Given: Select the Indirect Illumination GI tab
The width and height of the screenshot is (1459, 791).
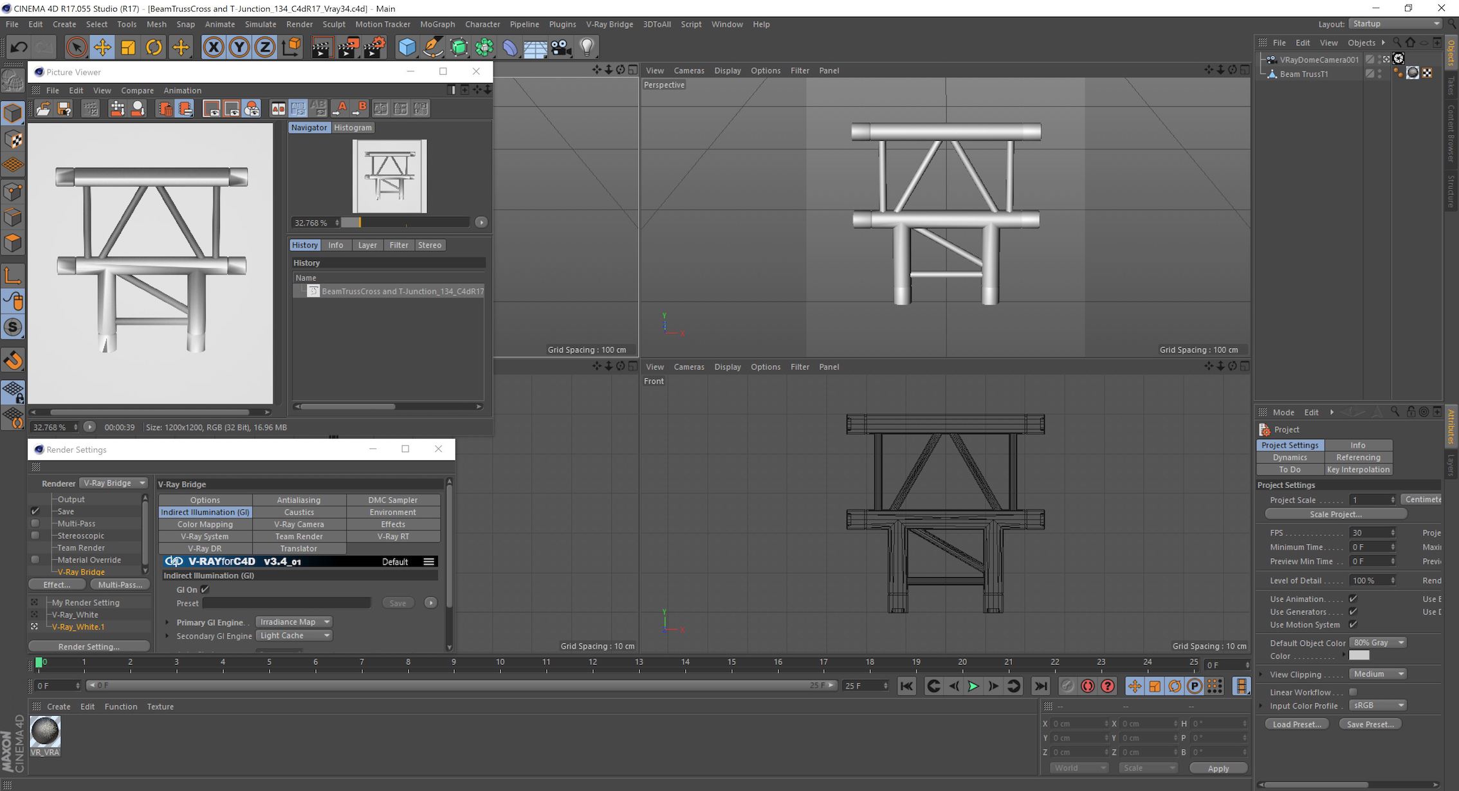Looking at the screenshot, I should 205,511.
